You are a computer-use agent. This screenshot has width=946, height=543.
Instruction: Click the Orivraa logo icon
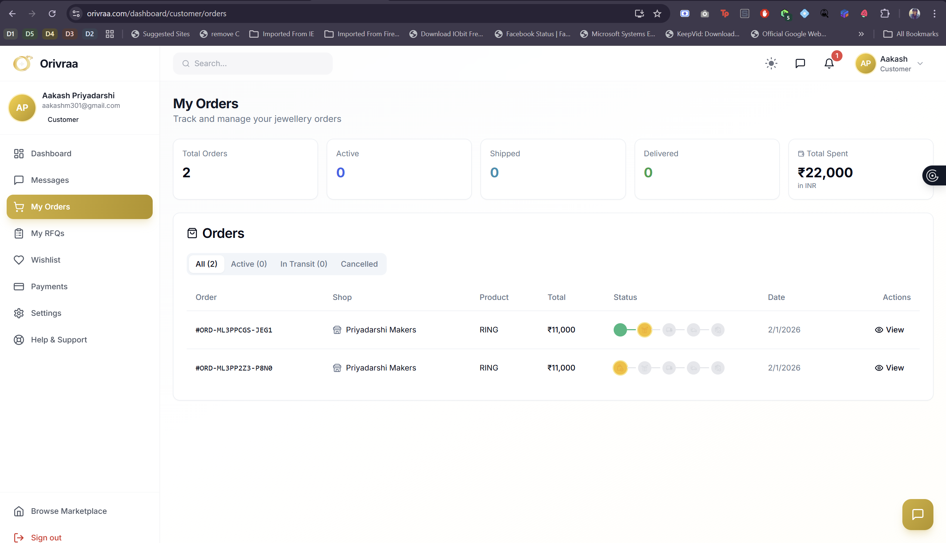tap(23, 64)
